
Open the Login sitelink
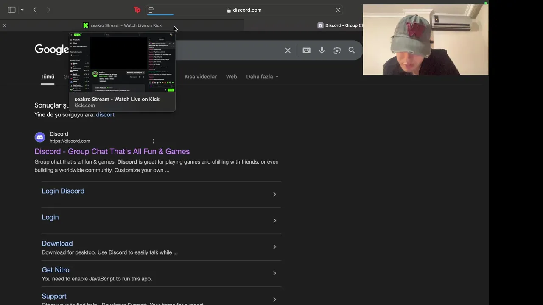50,217
